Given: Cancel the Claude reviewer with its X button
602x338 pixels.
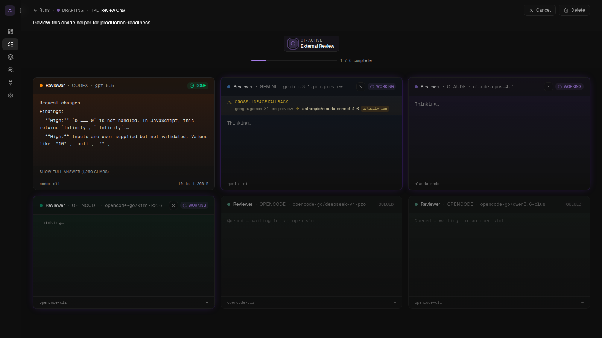Looking at the screenshot, I should 549,87.
